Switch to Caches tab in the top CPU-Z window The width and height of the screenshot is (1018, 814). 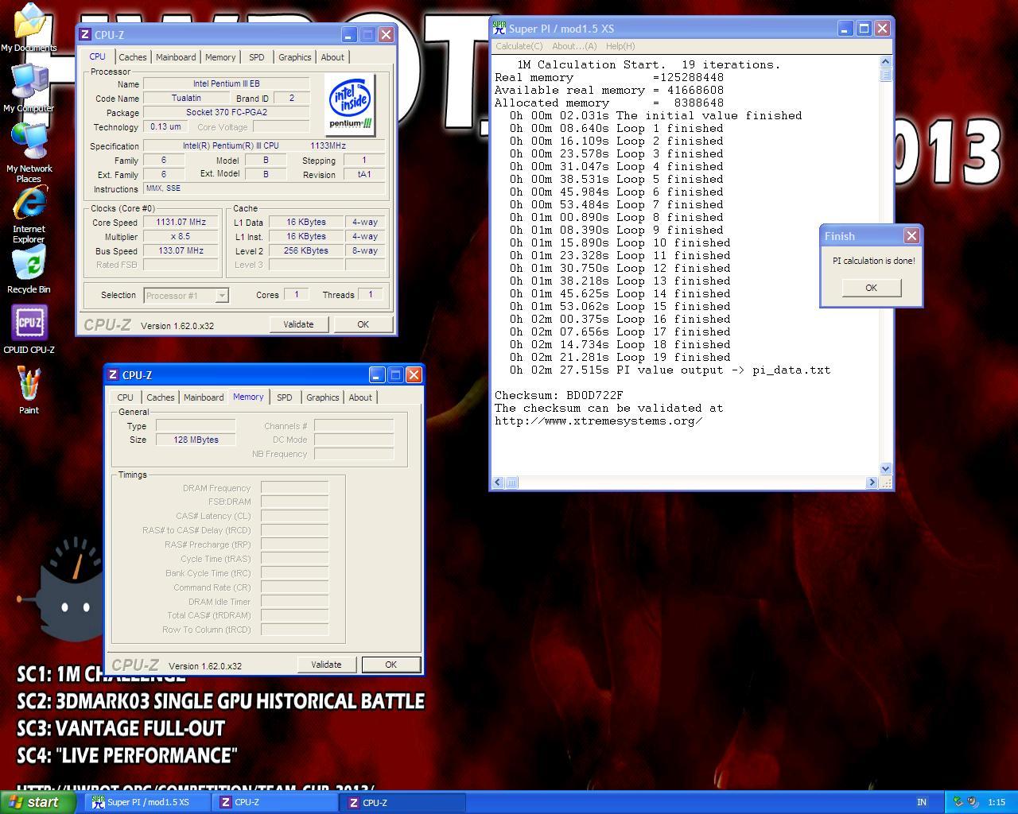[133, 57]
